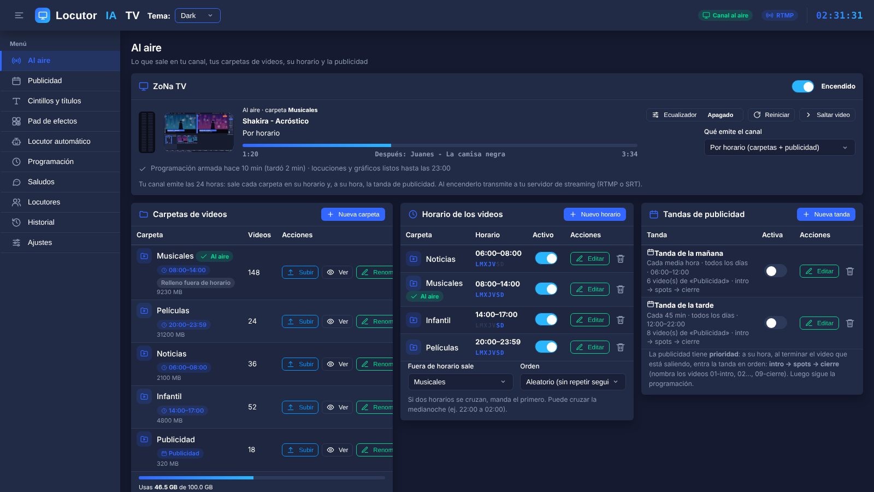Viewport: 874px width, 492px height.
Task: Remove Tanda de la tarde via trash icon
Action: coord(850,323)
